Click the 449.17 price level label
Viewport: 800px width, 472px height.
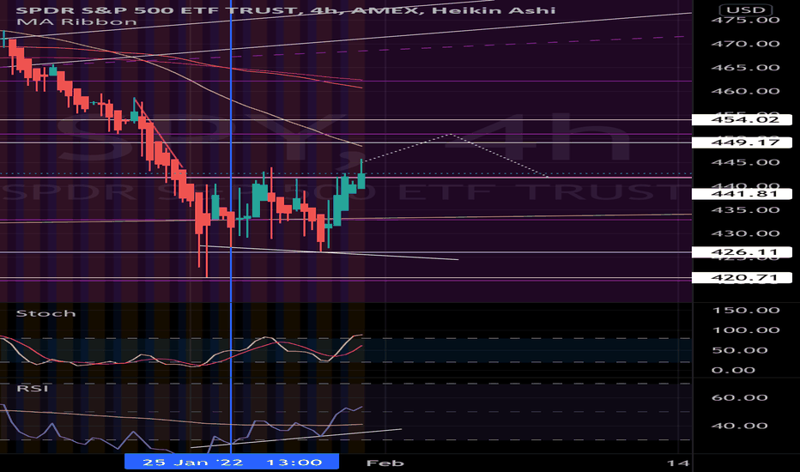(742, 142)
